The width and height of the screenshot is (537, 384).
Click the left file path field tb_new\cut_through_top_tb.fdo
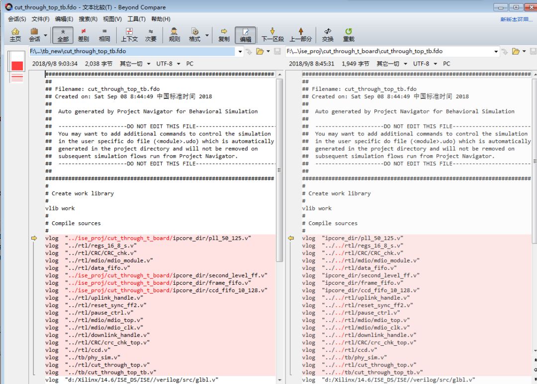pyautogui.click(x=131, y=51)
